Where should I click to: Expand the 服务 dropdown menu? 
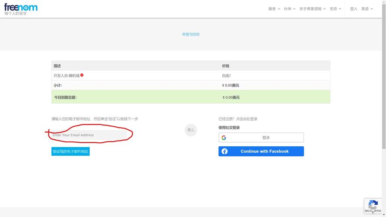(274, 9)
